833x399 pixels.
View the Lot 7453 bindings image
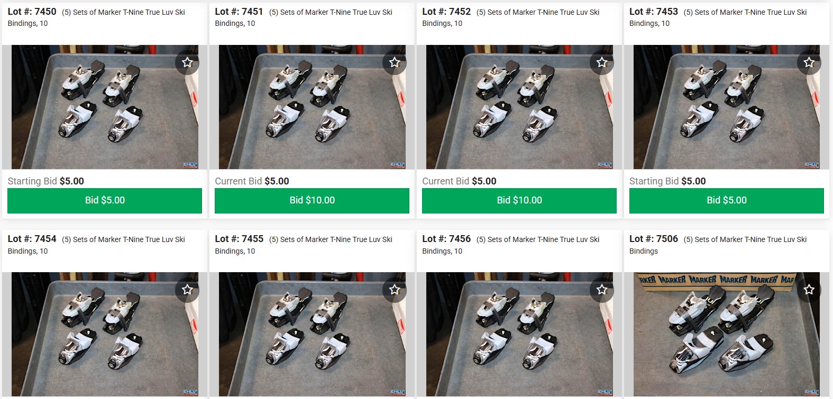pyautogui.click(x=727, y=107)
